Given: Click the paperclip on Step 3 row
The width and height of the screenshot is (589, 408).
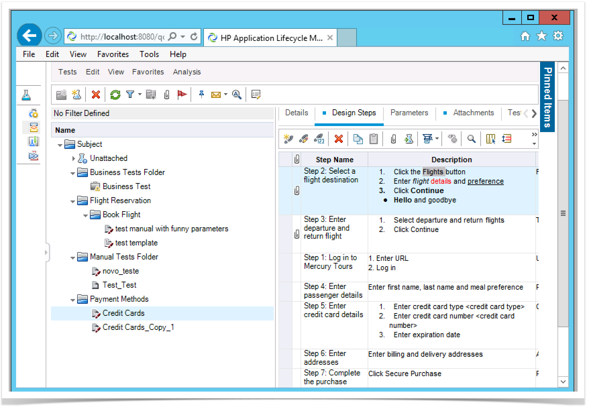Looking at the screenshot, I should coord(297,234).
